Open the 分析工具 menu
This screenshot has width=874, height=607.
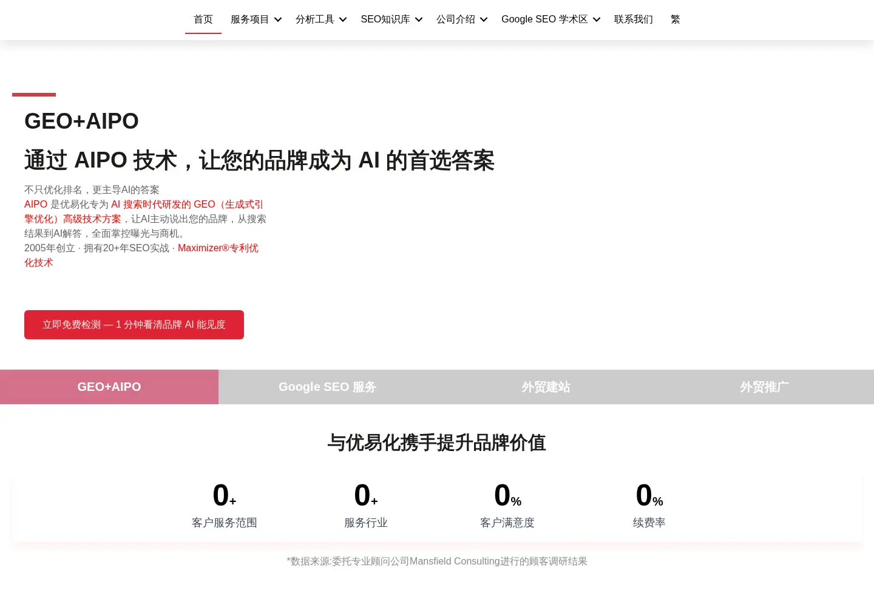pyautogui.click(x=314, y=19)
